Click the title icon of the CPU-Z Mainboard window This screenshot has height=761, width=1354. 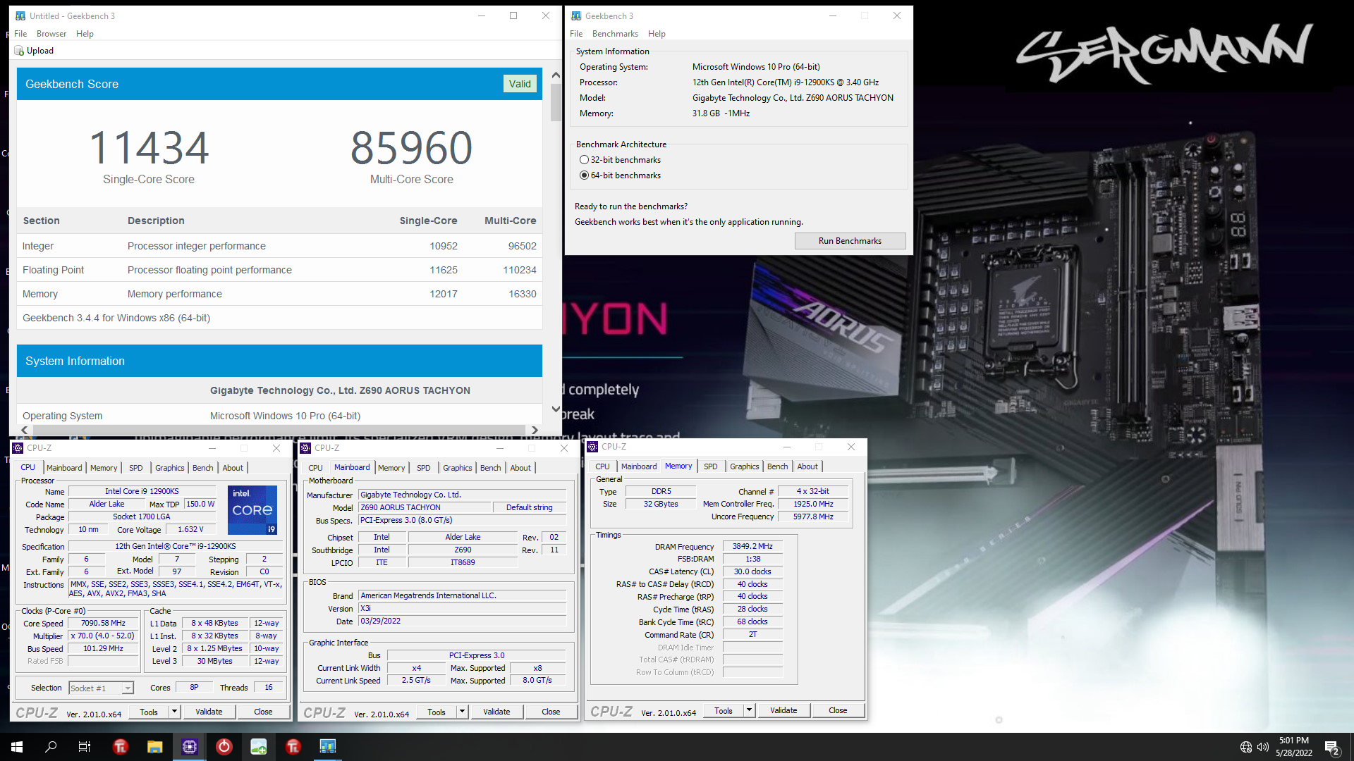305,448
